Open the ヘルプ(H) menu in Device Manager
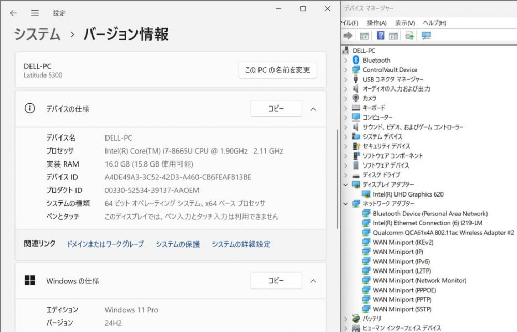 pos(434,23)
